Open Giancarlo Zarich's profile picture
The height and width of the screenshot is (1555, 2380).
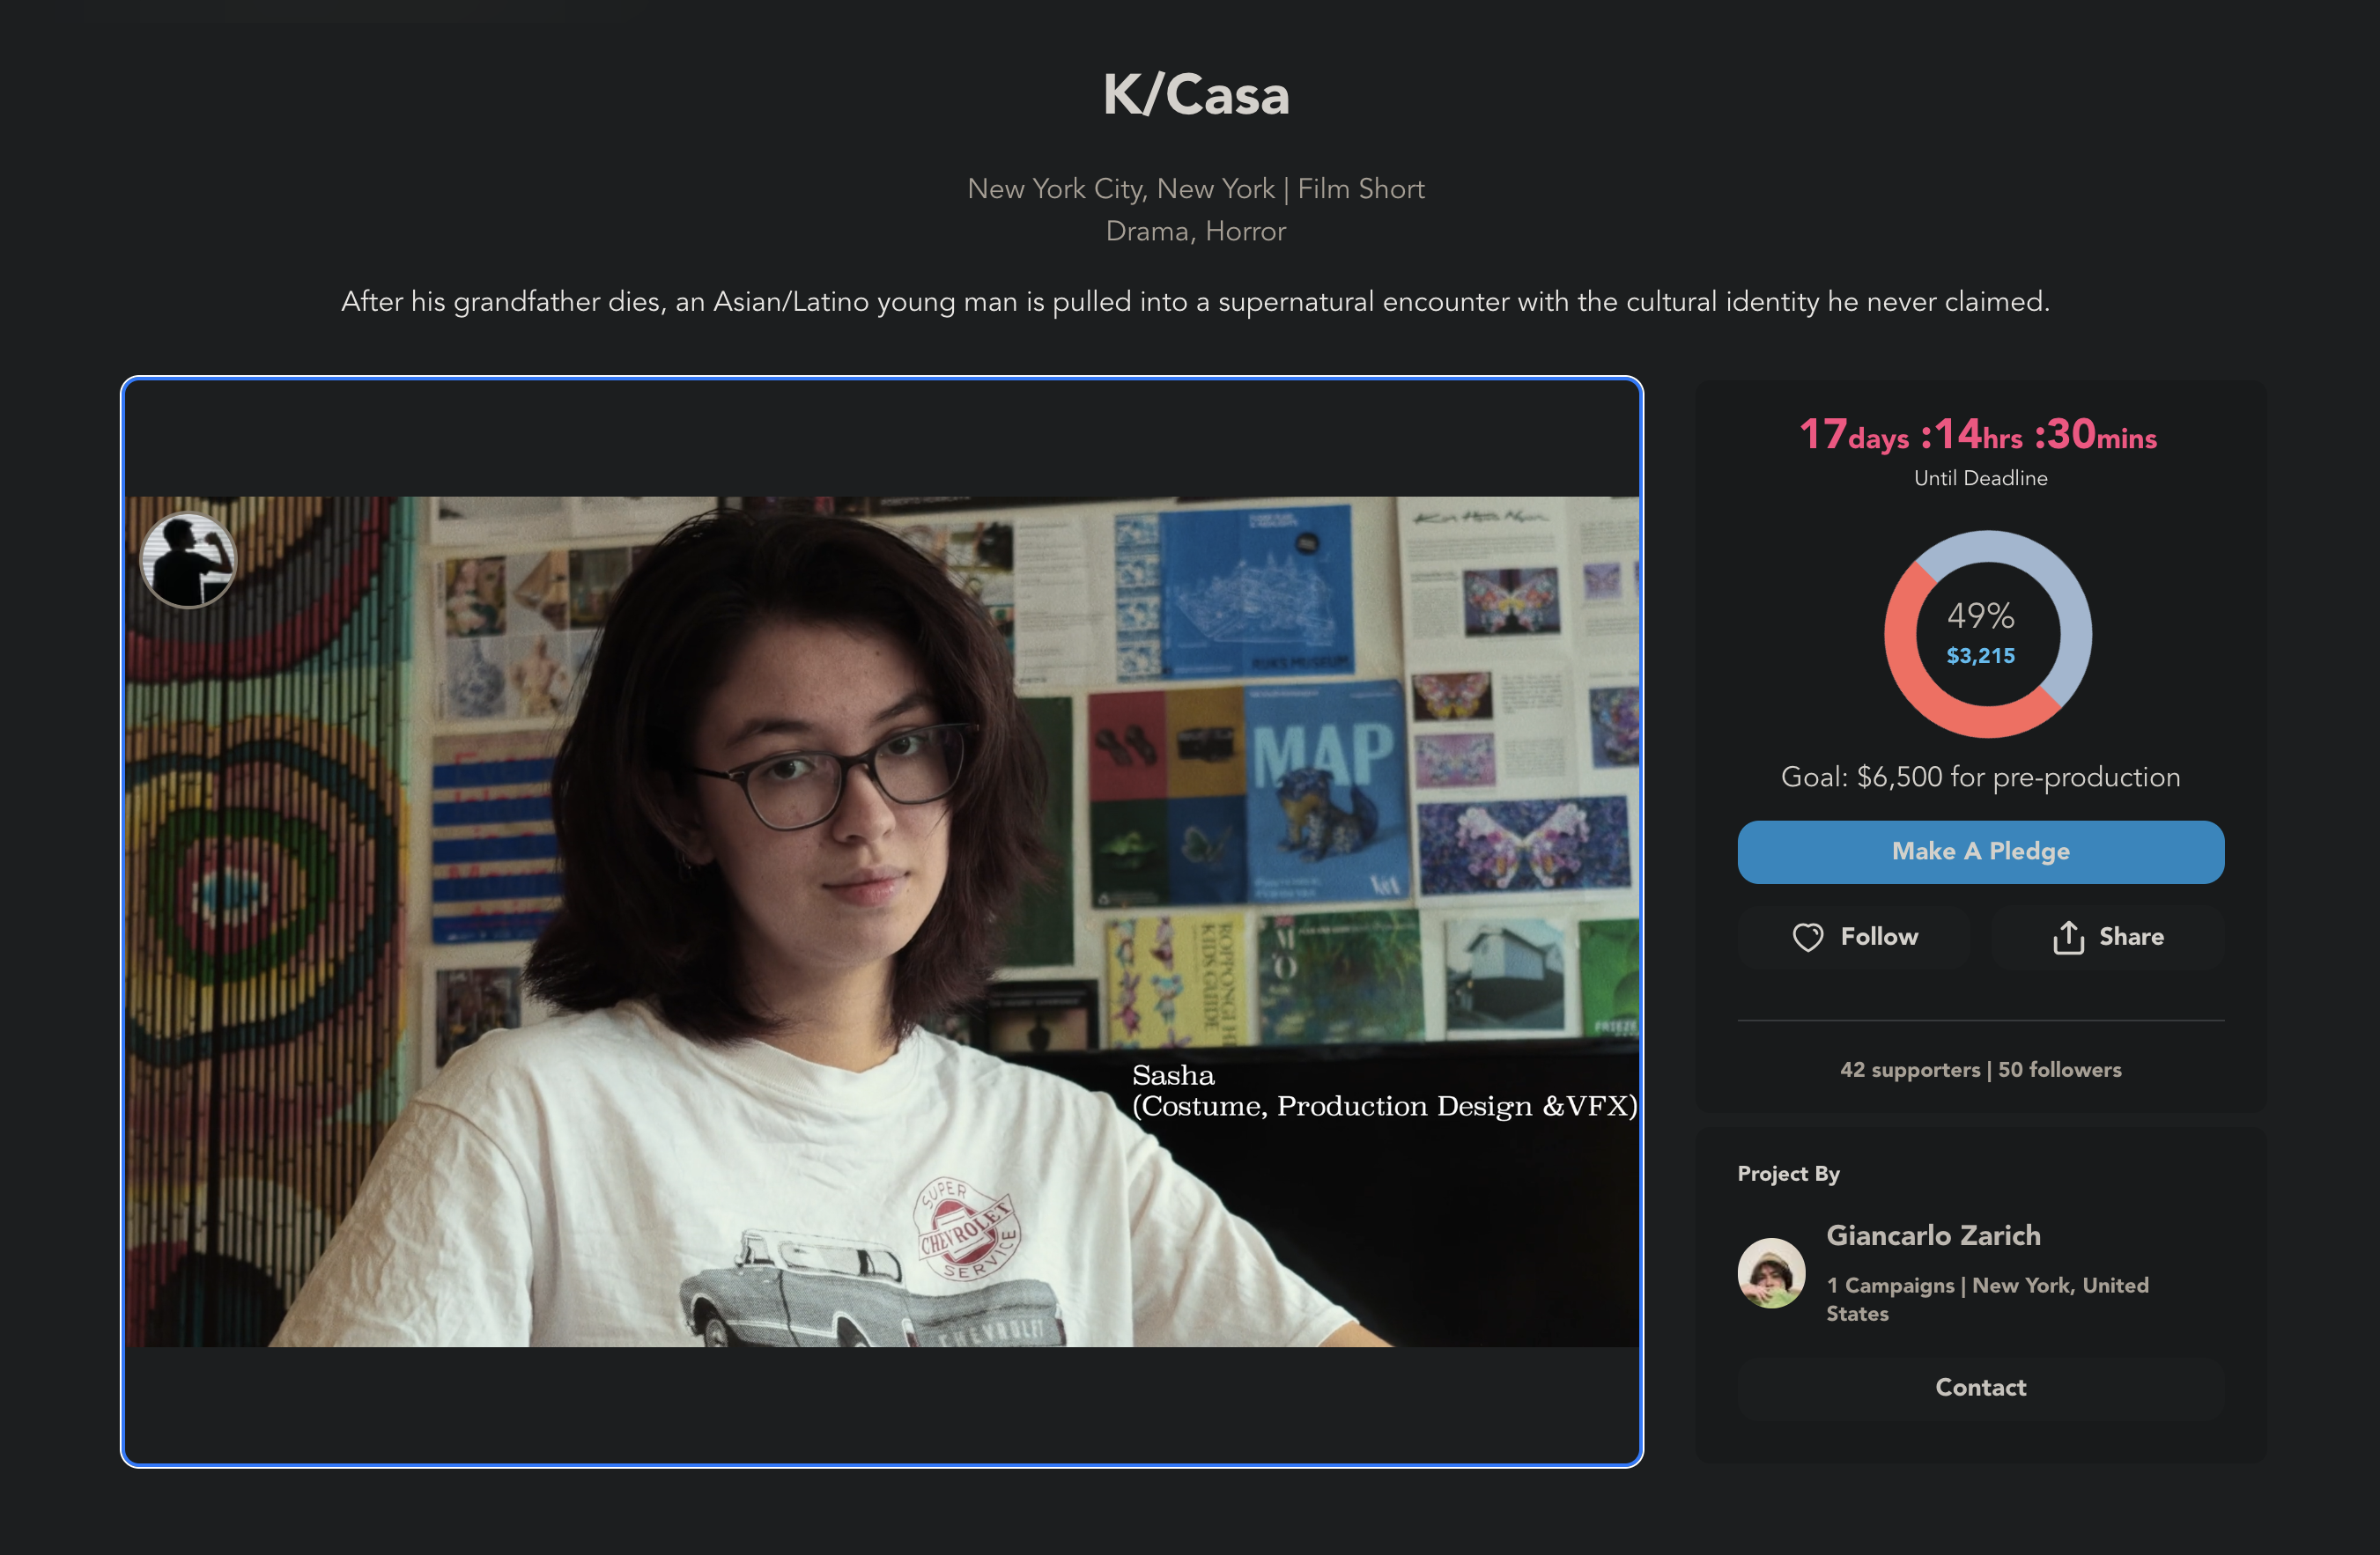click(x=1771, y=1272)
